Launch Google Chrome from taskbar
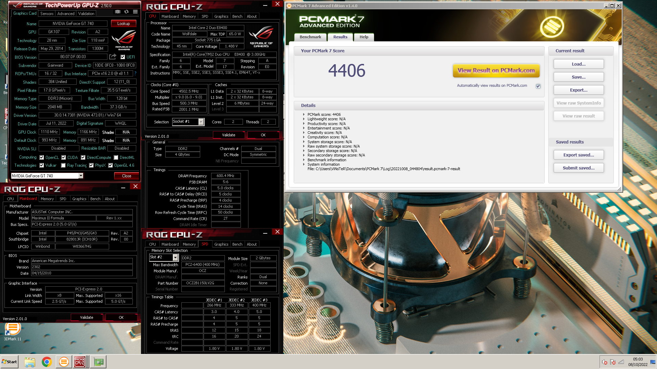Screen dimensions: 657x369 47,362
